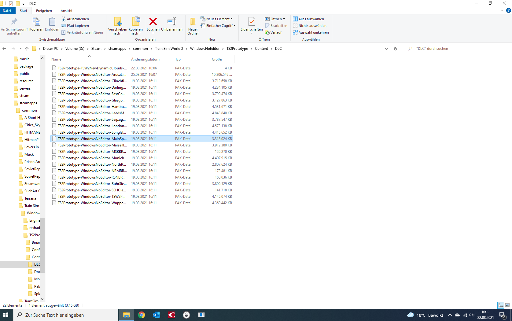The height and width of the screenshot is (321, 512).
Task: Switch to the Freigeben ribbon tab
Action: point(44,11)
